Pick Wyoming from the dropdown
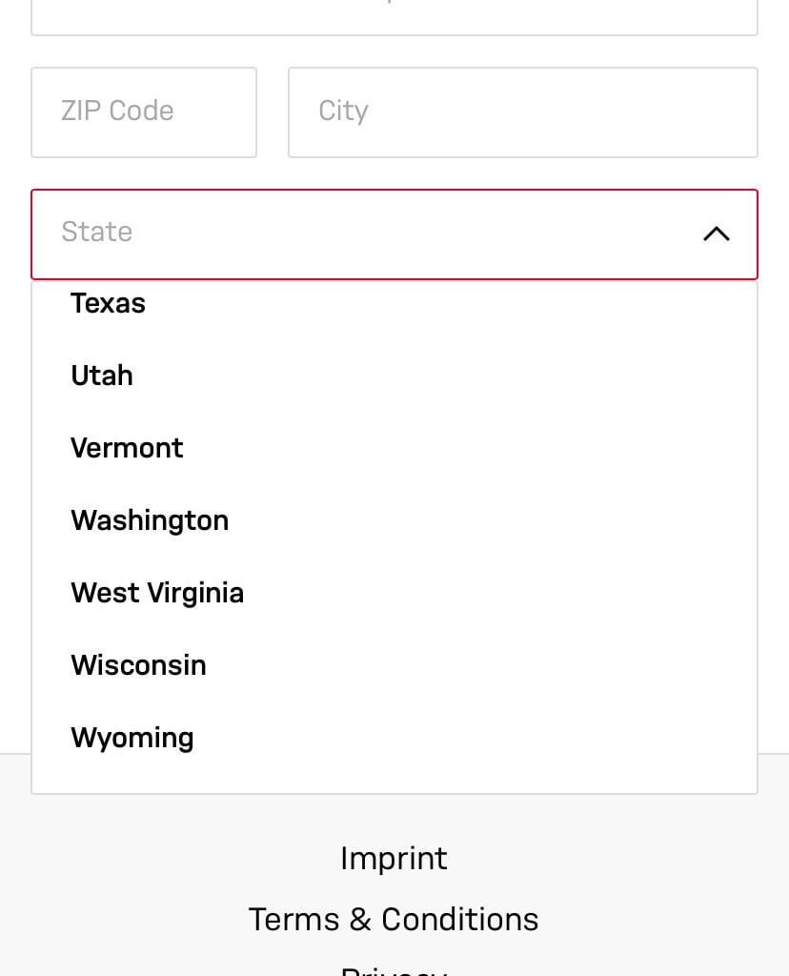The width and height of the screenshot is (789, 976). (x=132, y=738)
